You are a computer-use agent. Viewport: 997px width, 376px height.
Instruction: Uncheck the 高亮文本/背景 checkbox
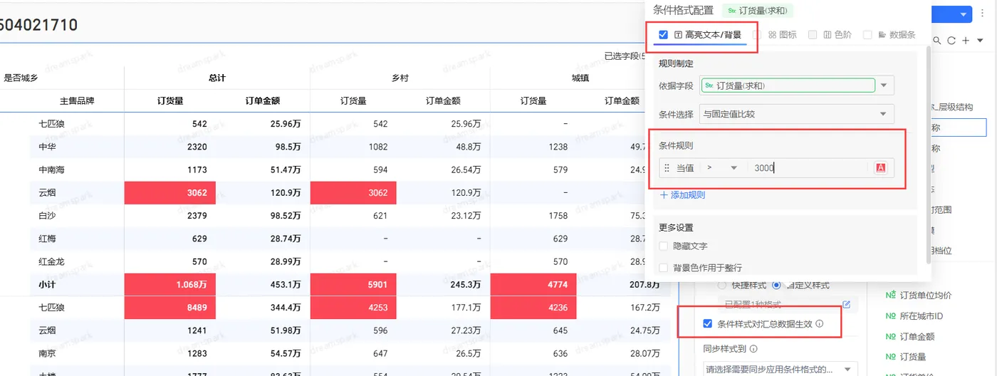point(664,34)
